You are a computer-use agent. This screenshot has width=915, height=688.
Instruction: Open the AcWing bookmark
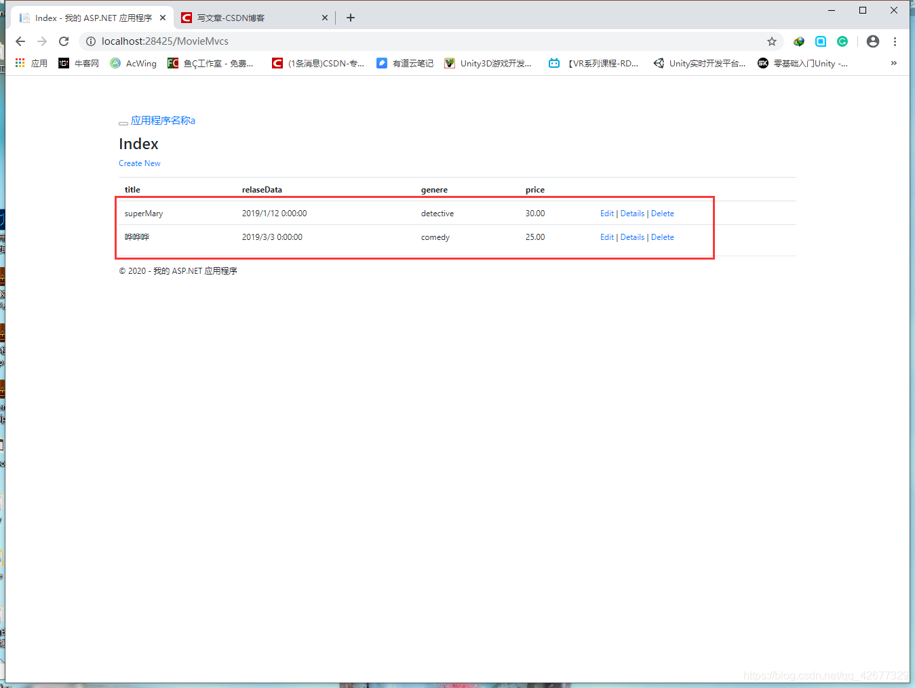tap(133, 63)
